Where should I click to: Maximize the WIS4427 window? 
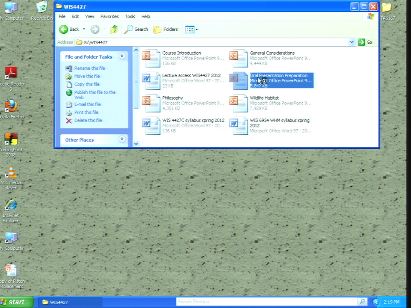pos(364,6)
